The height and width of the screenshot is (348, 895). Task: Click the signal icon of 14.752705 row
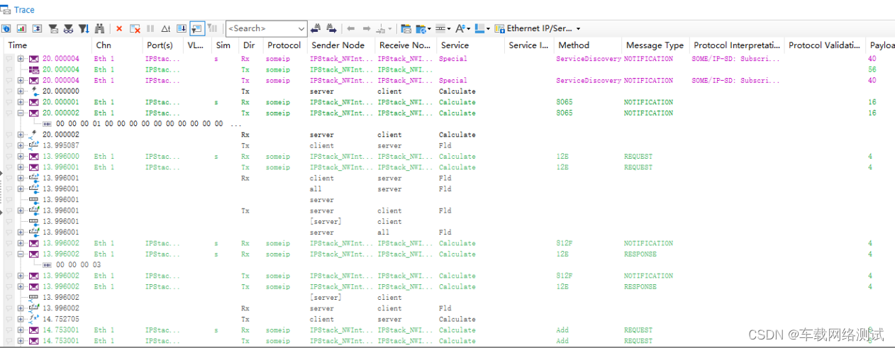34,319
